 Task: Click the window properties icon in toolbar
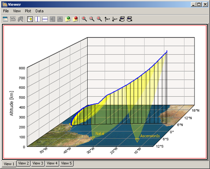pos(5,19)
